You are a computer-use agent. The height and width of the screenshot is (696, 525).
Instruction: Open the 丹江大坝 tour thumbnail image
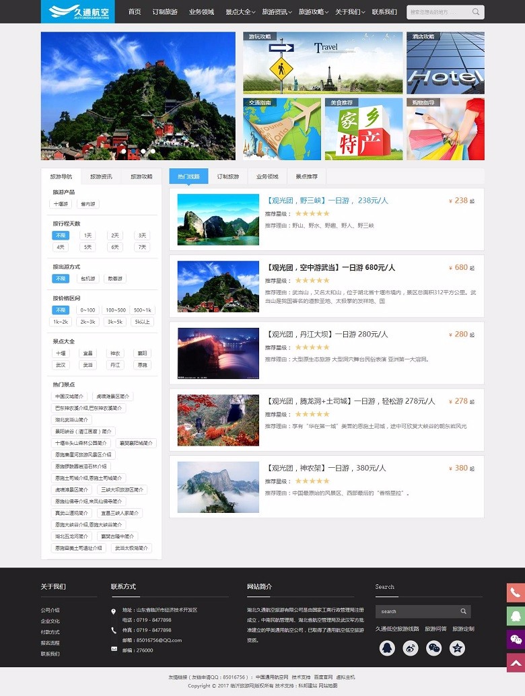pyautogui.click(x=218, y=353)
